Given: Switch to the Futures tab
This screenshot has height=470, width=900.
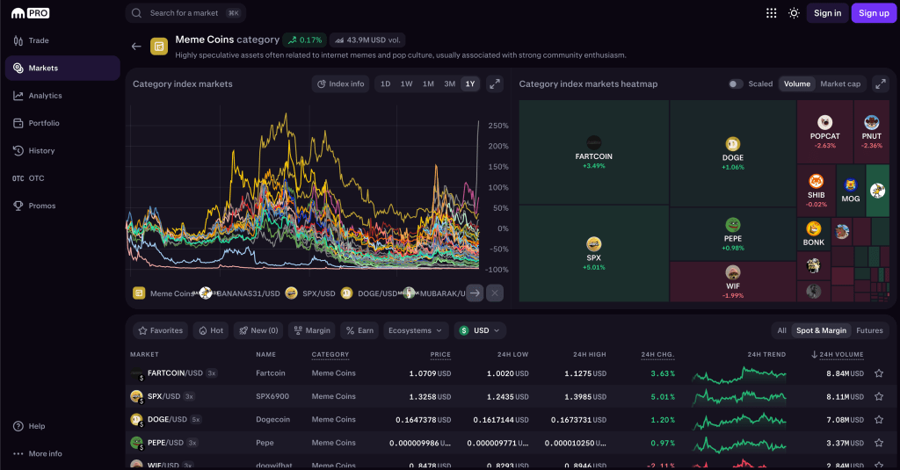Looking at the screenshot, I should pyautogui.click(x=868, y=330).
